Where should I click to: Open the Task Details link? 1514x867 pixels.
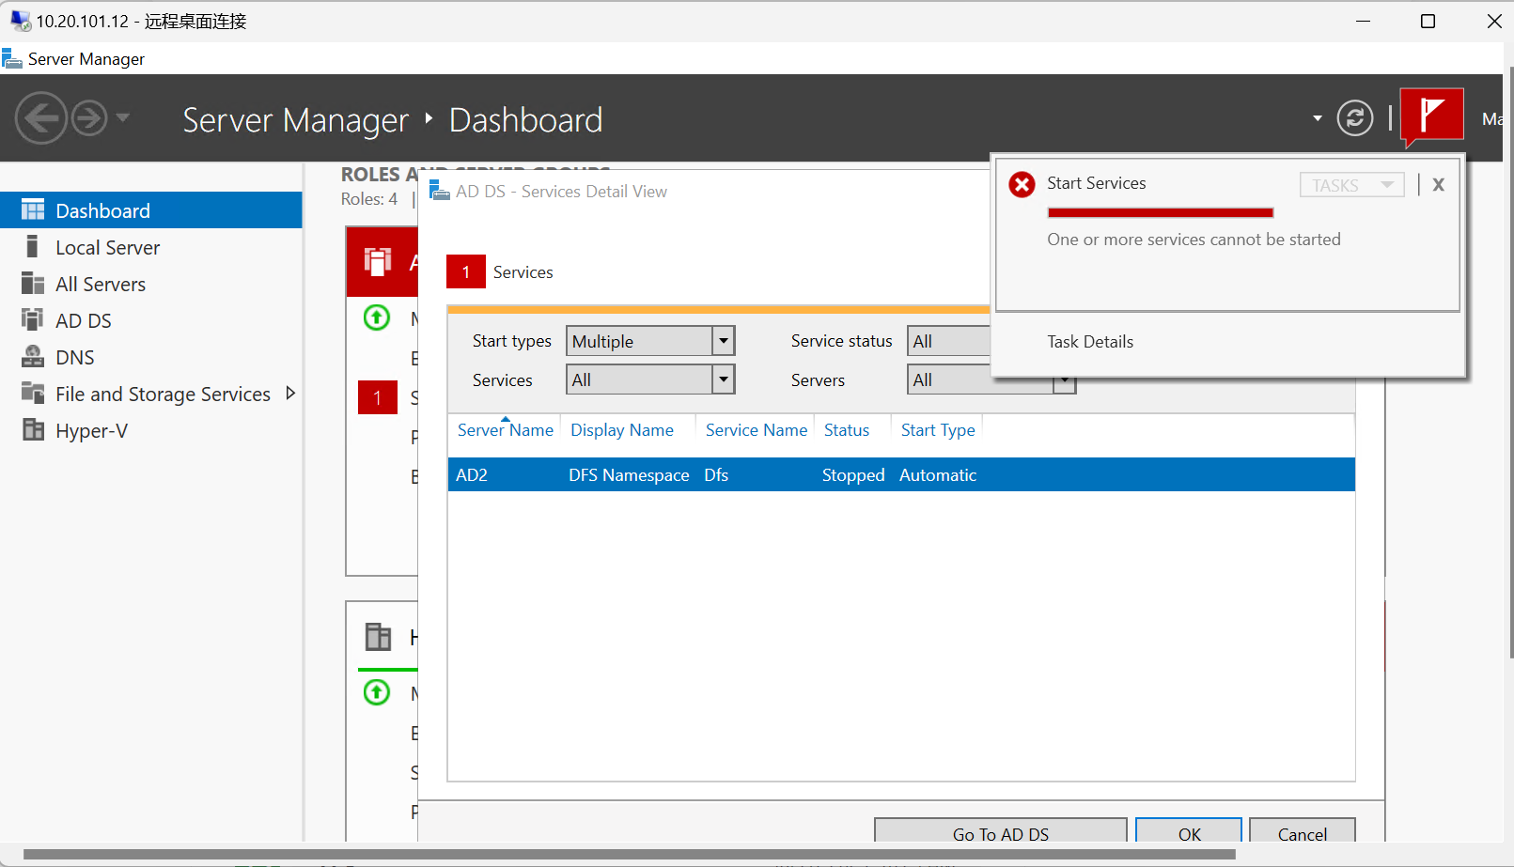(x=1090, y=342)
